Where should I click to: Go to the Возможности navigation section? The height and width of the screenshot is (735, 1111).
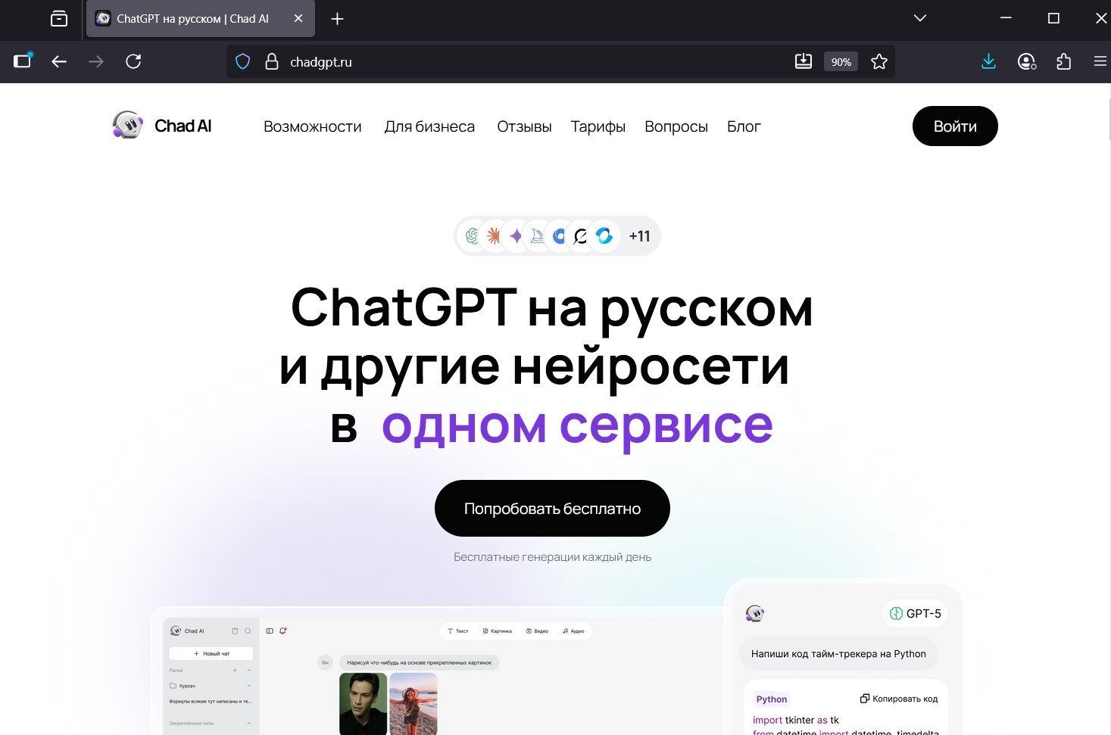click(312, 126)
